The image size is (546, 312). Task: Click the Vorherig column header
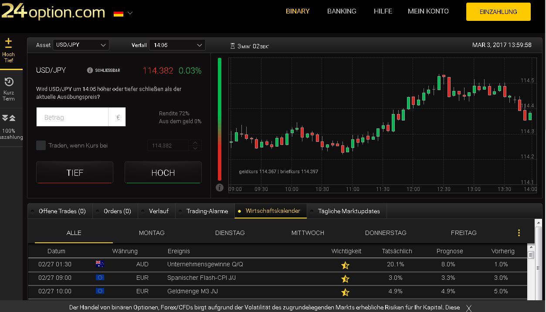pos(503,251)
